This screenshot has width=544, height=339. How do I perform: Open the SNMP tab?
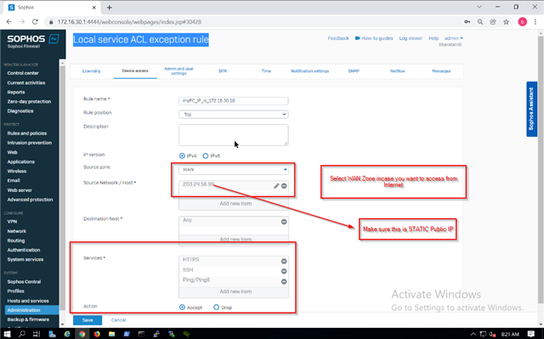pyautogui.click(x=354, y=71)
